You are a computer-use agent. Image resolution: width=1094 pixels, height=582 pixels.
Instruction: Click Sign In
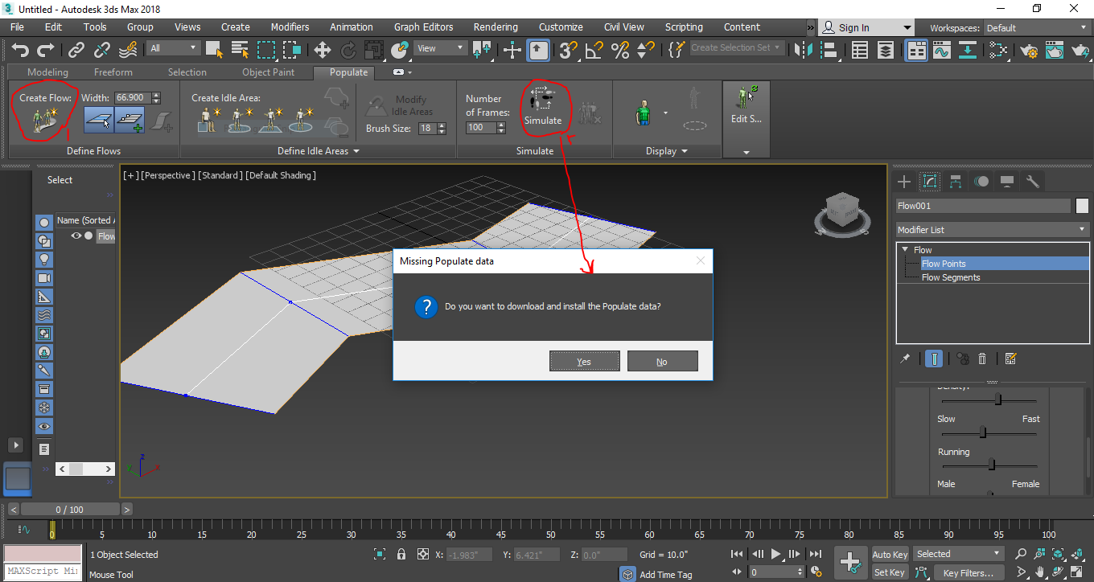tap(854, 27)
